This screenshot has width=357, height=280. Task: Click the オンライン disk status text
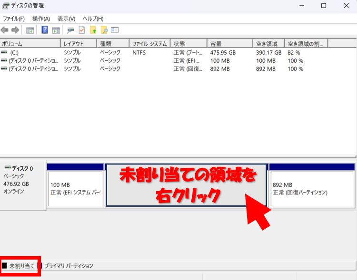pyautogui.click(x=13, y=192)
